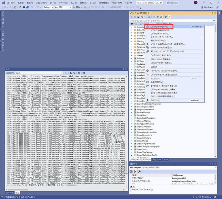The width and height of the screenshot is (222, 199).
Task: Click the pending changes filter clock icon
Action: [149, 17]
